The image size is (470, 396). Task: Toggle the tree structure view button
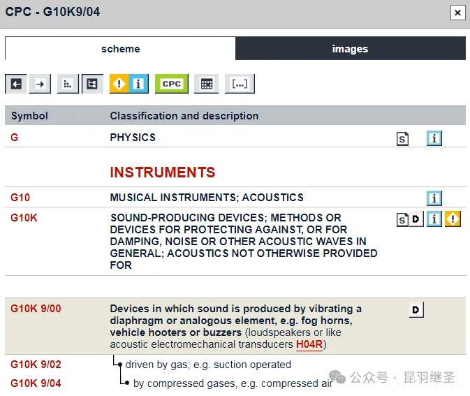[x=91, y=84]
